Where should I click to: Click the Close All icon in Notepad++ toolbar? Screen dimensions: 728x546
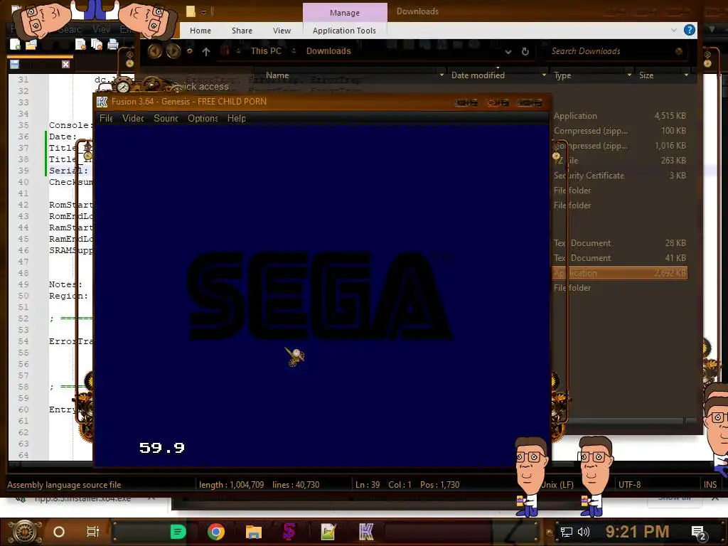97,45
